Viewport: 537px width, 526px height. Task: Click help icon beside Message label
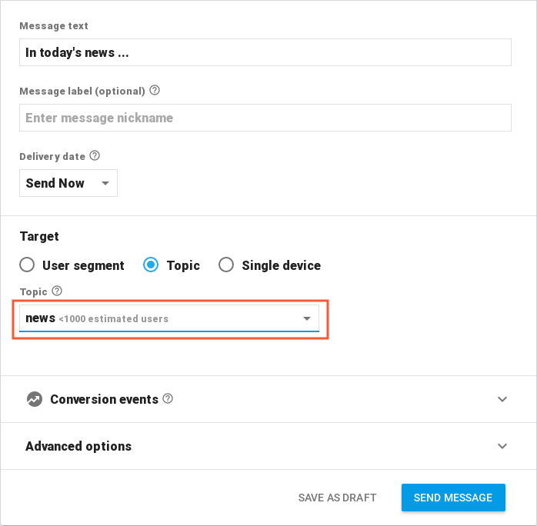(x=155, y=90)
